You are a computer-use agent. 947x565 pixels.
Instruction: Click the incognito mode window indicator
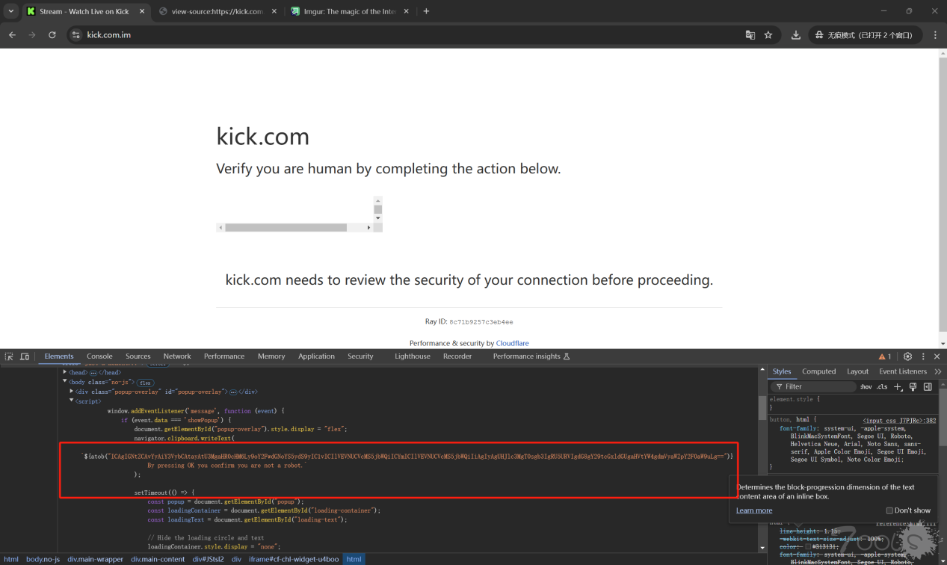(864, 35)
